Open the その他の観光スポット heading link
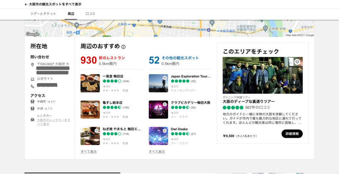The image size is (339, 174). 181,58
